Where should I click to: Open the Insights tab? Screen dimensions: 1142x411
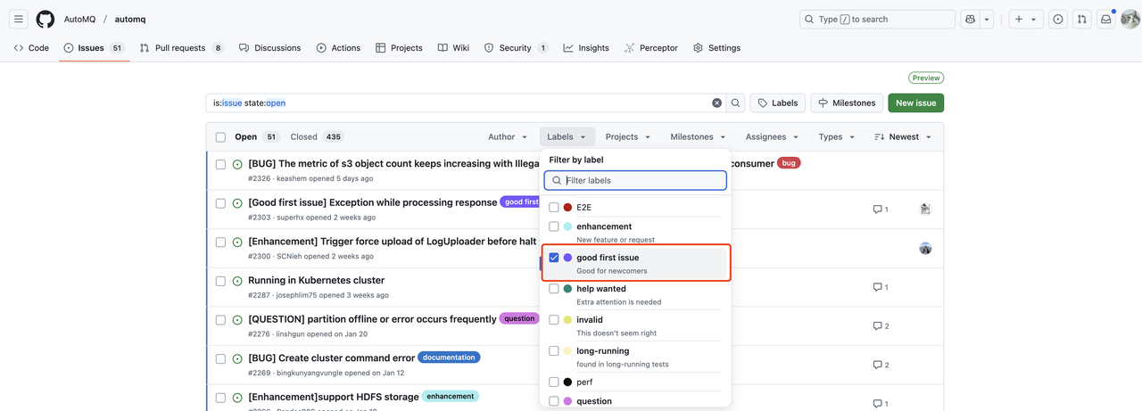[586, 48]
